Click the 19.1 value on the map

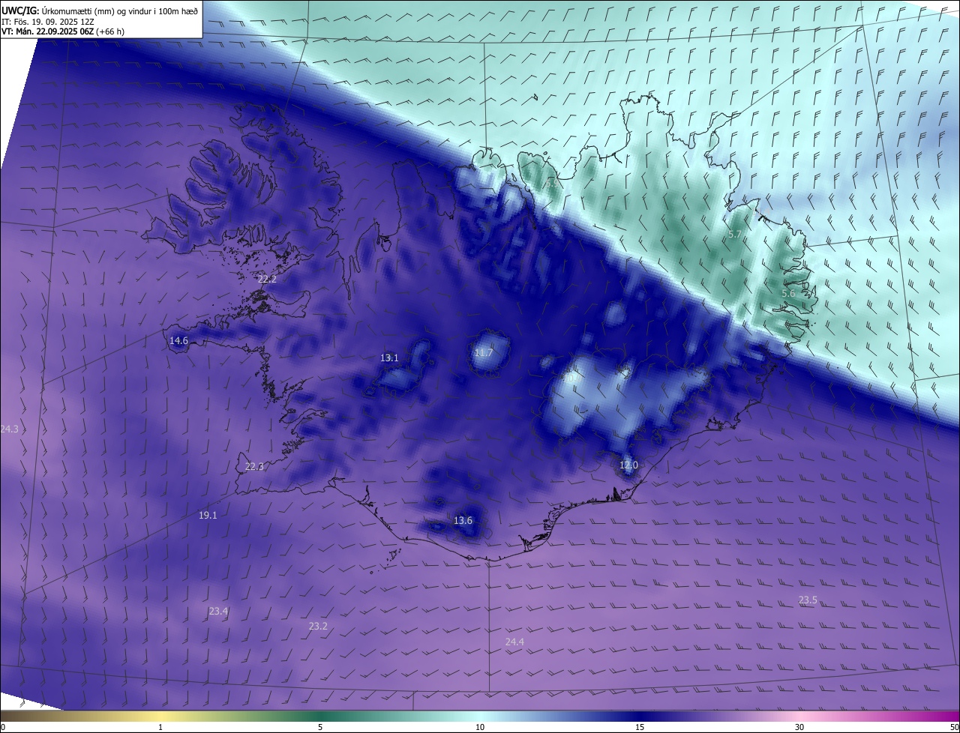point(208,515)
